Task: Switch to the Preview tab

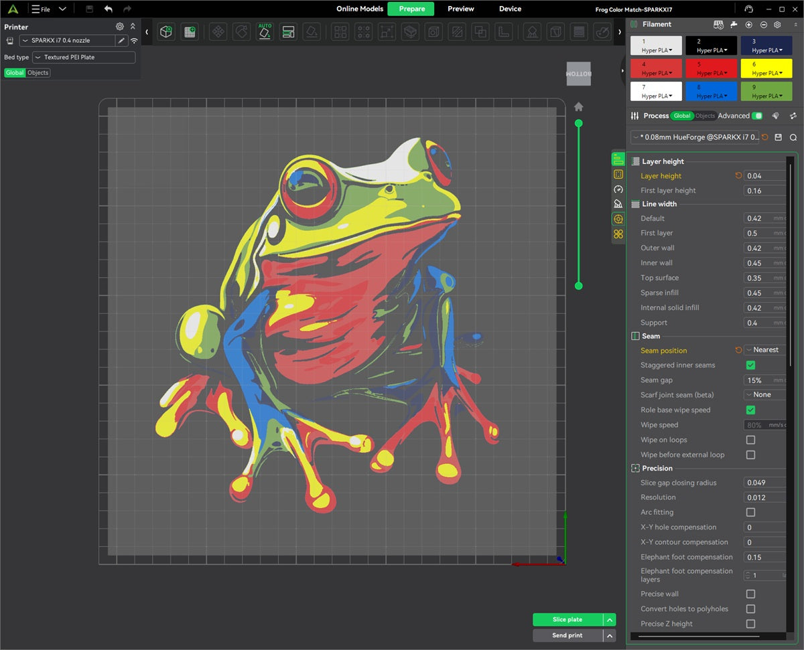Action: 461,9
